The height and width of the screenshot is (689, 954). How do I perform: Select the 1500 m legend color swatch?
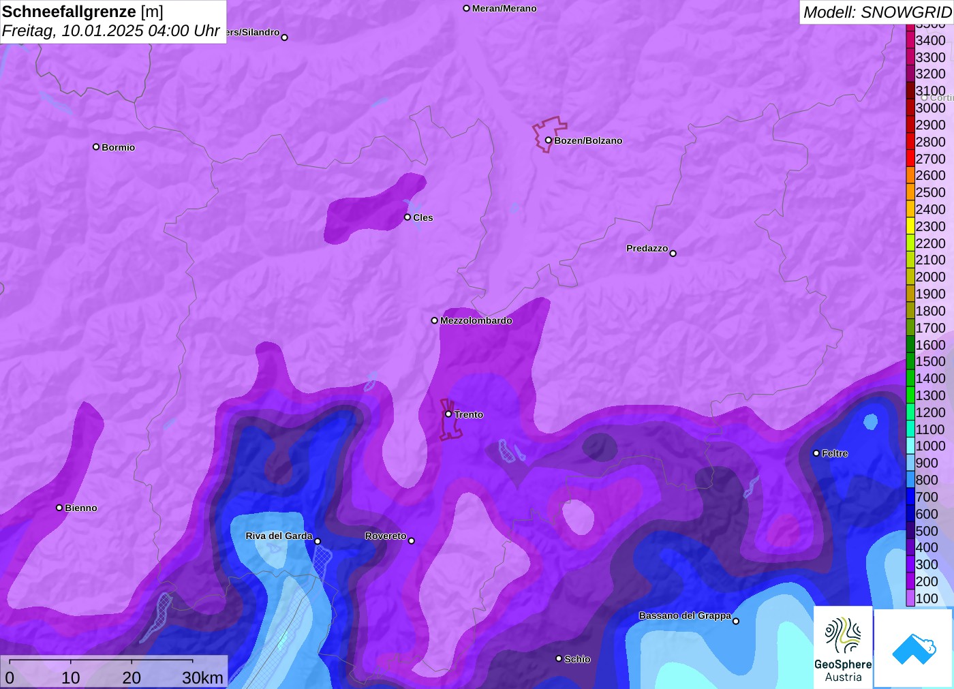point(910,361)
